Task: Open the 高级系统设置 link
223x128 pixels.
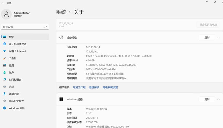Action: (x=110, y=87)
